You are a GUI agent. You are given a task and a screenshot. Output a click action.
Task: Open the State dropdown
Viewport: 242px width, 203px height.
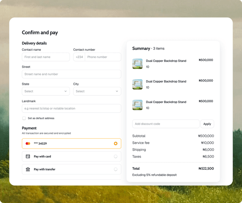[46, 91]
